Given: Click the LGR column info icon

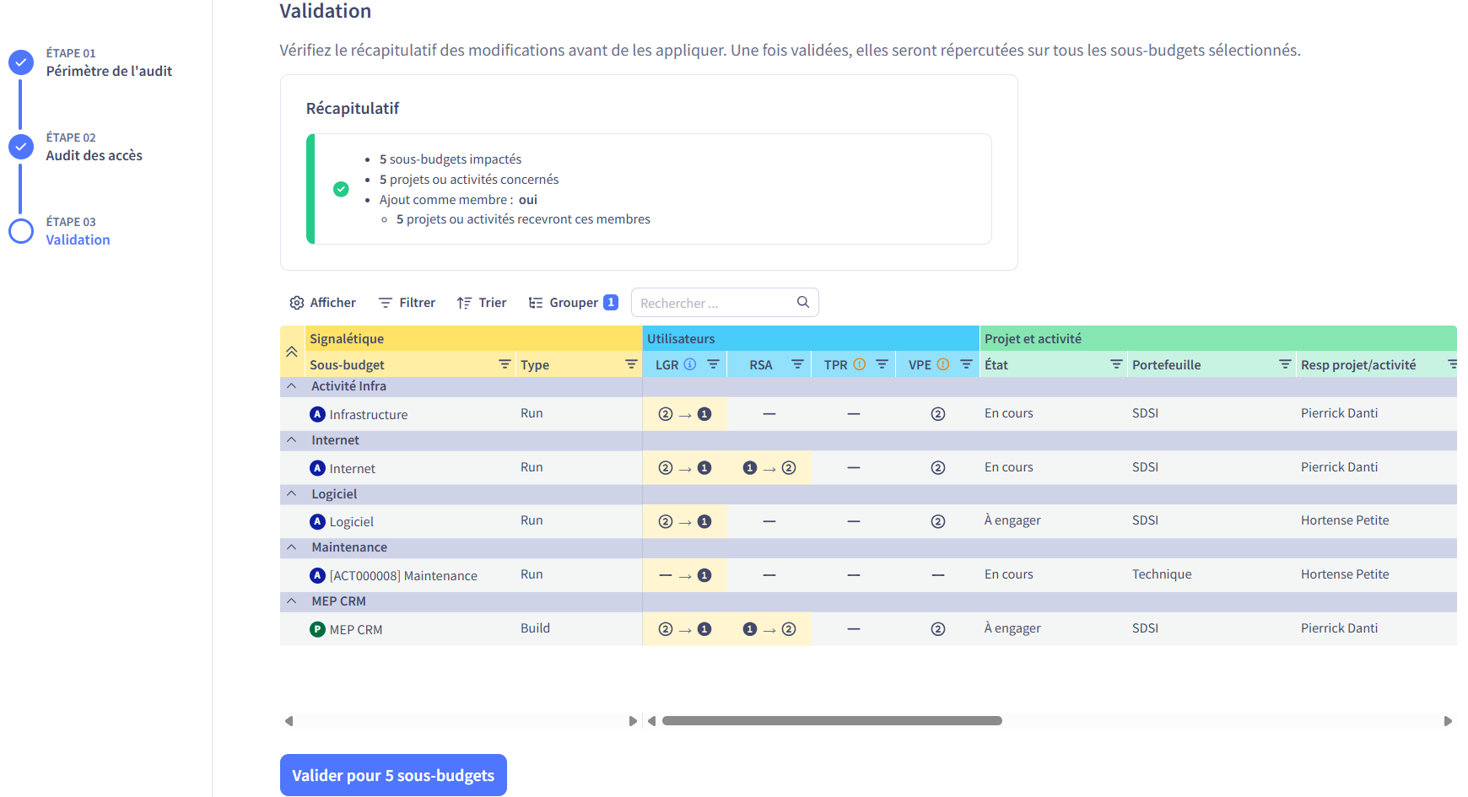Looking at the screenshot, I should coord(690,364).
